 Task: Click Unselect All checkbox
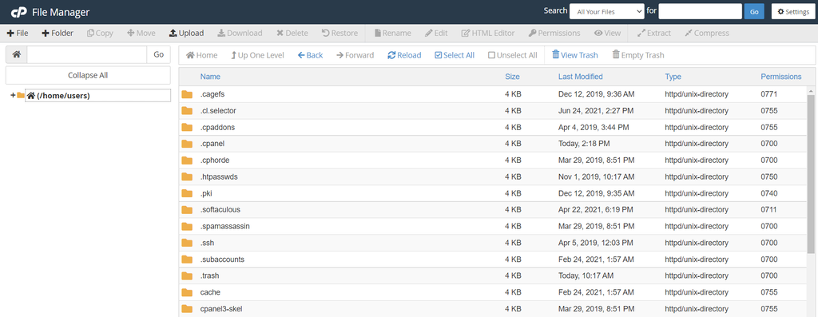(x=512, y=55)
